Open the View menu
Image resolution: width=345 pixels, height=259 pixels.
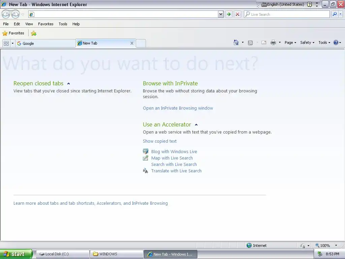(29, 24)
